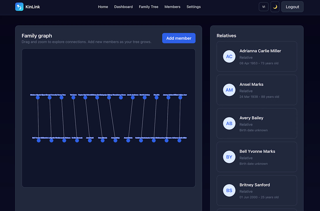Select the Giovani Connelly graph node

pyautogui.click(x=49, y=97)
